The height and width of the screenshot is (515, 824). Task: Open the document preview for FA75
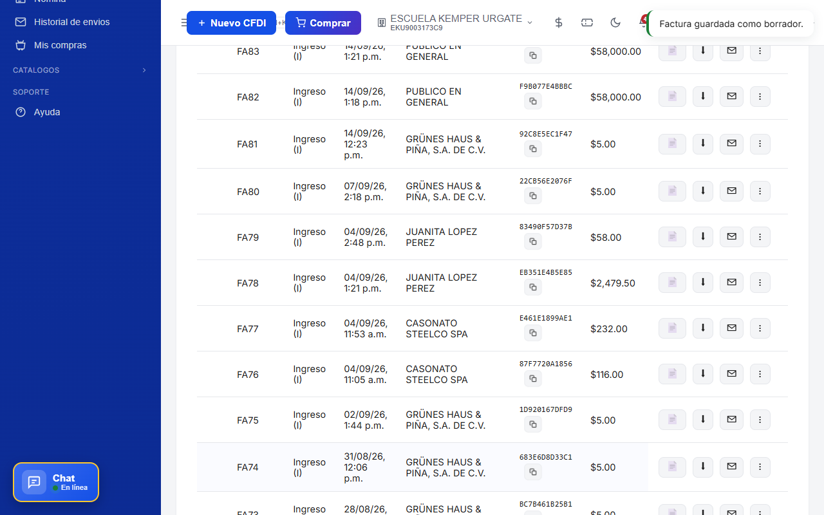point(672,420)
